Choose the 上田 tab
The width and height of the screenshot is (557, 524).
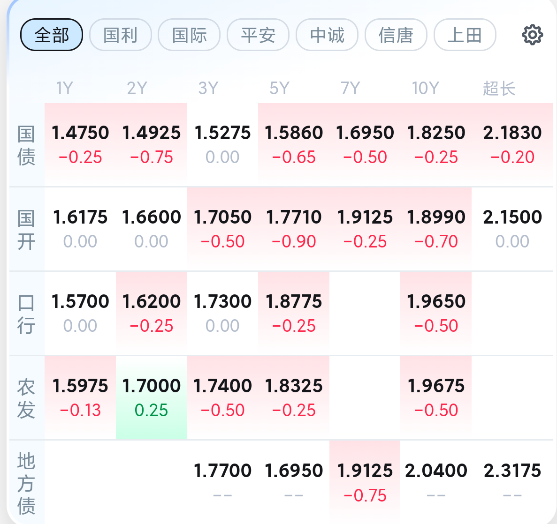tap(465, 35)
